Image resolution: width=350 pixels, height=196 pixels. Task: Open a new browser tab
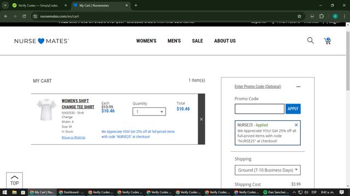point(136,5)
